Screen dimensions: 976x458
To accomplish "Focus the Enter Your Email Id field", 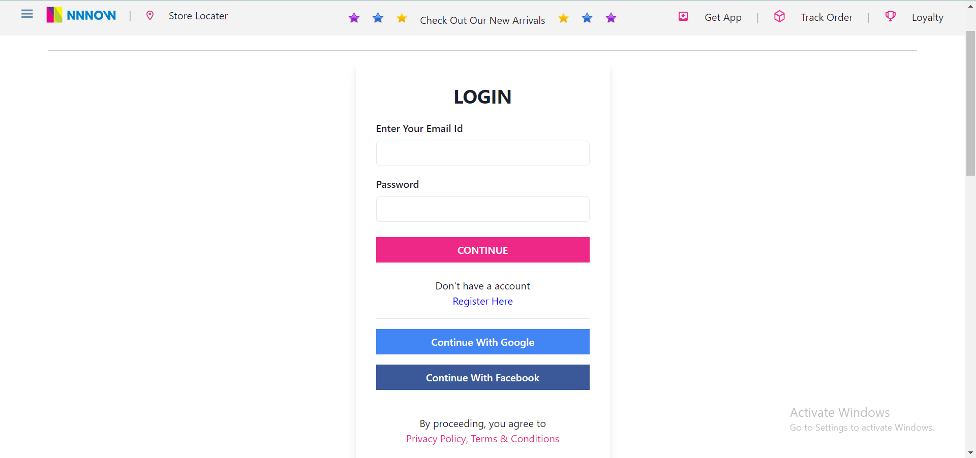I will [x=482, y=153].
